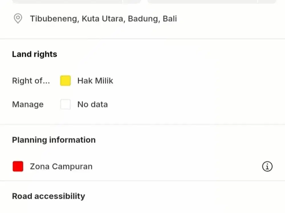Click the Tibubeneng, Kuta Utara location link
This screenshot has width=285, height=213.
[x=103, y=18]
